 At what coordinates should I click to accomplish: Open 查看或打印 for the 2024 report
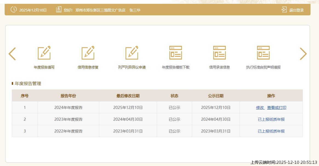click(x=277, y=108)
